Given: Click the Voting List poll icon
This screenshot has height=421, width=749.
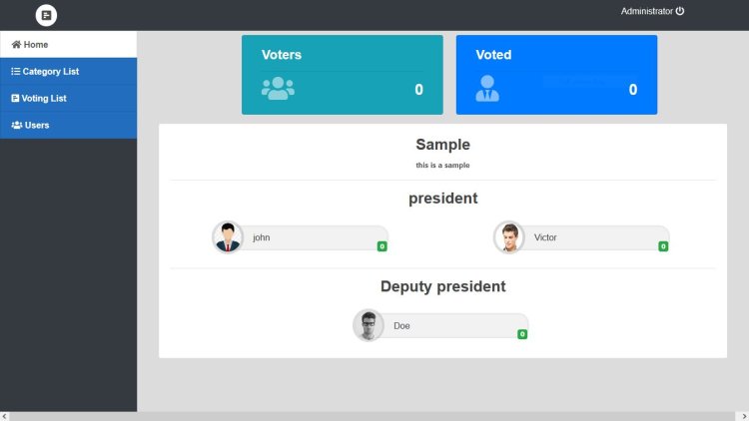Looking at the screenshot, I should (x=16, y=99).
